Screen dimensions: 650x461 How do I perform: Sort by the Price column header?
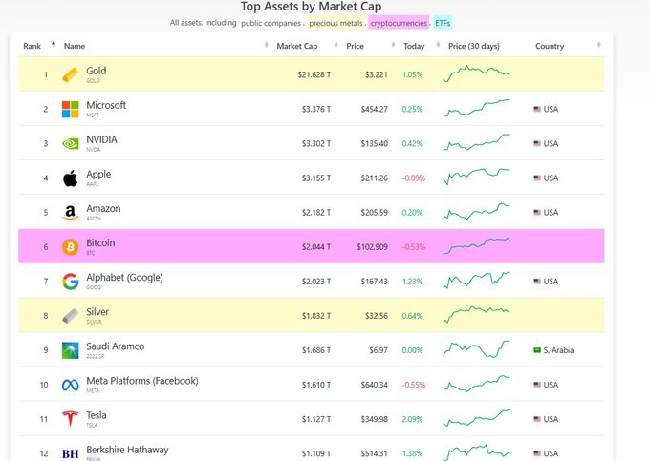(355, 46)
